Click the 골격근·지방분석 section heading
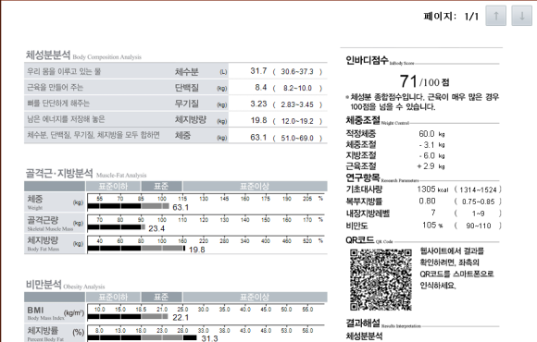Screen dimensions: 537x342 pyautogui.click(x=59, y=173)
